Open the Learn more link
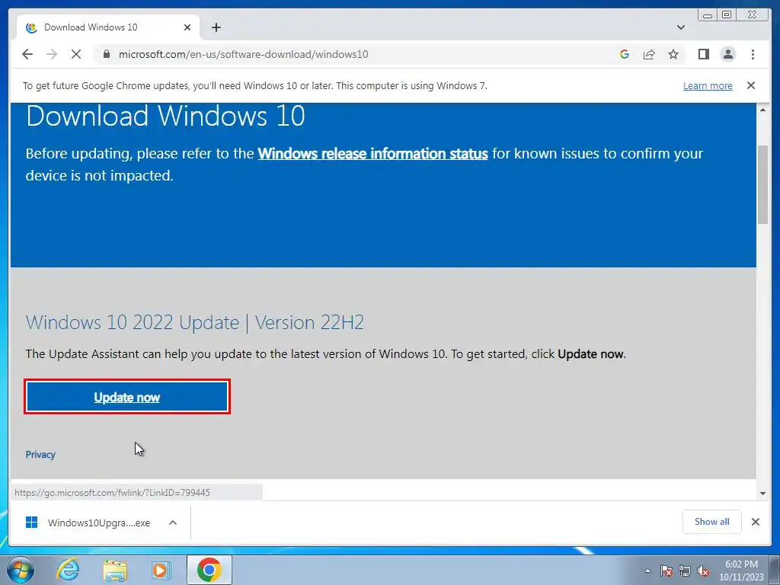 pyautogui.click(x=708, y=85)
